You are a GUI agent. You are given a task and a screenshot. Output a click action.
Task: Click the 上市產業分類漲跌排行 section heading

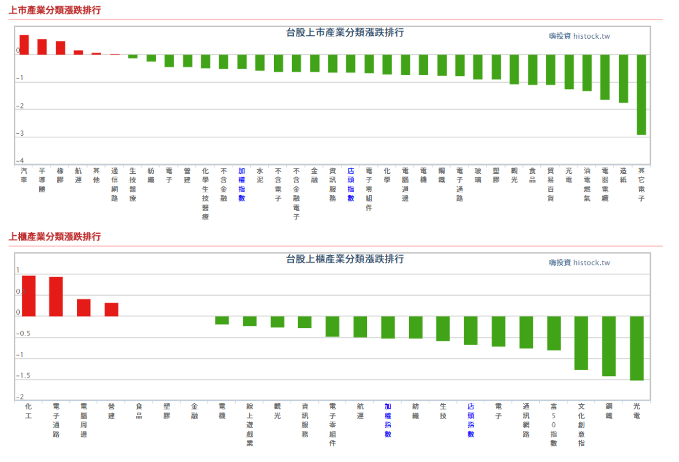54,10
